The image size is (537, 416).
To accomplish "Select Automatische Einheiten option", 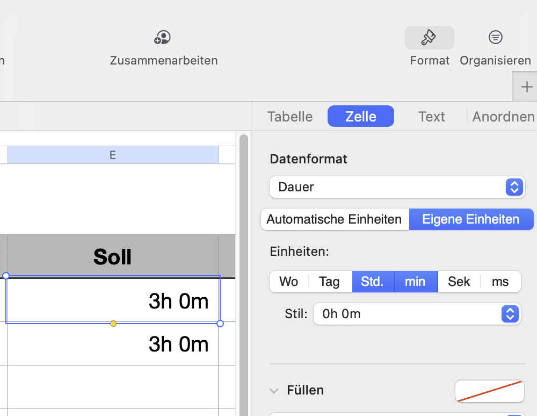I will pyautogui.click(x=334, y=219).
